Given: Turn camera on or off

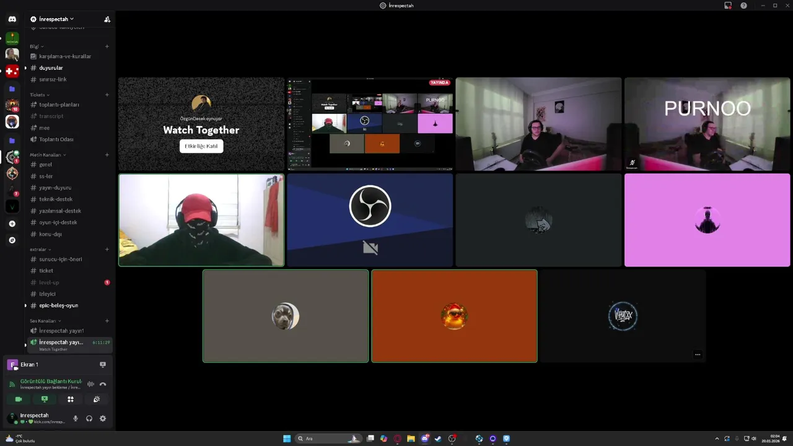Looking at the screenshot, I should (19, 400).
